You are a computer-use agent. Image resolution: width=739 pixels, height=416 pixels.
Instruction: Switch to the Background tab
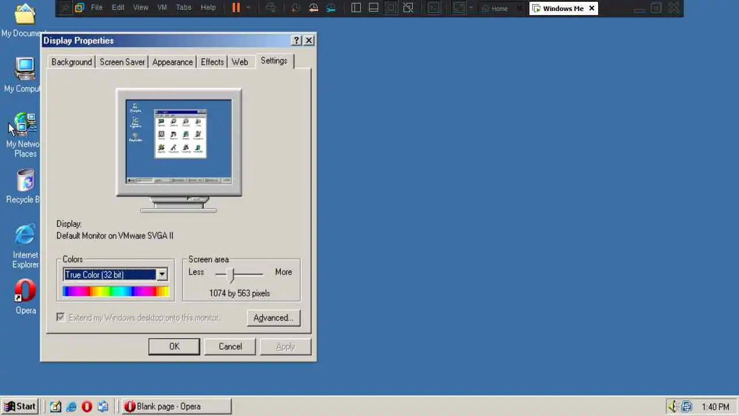point(72,62)
